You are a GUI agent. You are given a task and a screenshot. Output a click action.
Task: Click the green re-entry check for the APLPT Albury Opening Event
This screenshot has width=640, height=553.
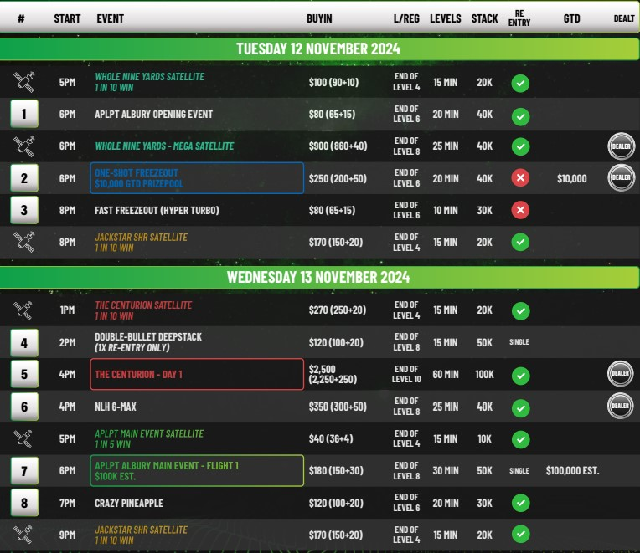520,115
